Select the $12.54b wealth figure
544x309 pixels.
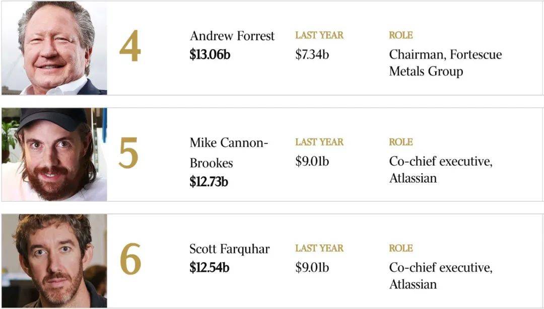click(x=209, y=267)
